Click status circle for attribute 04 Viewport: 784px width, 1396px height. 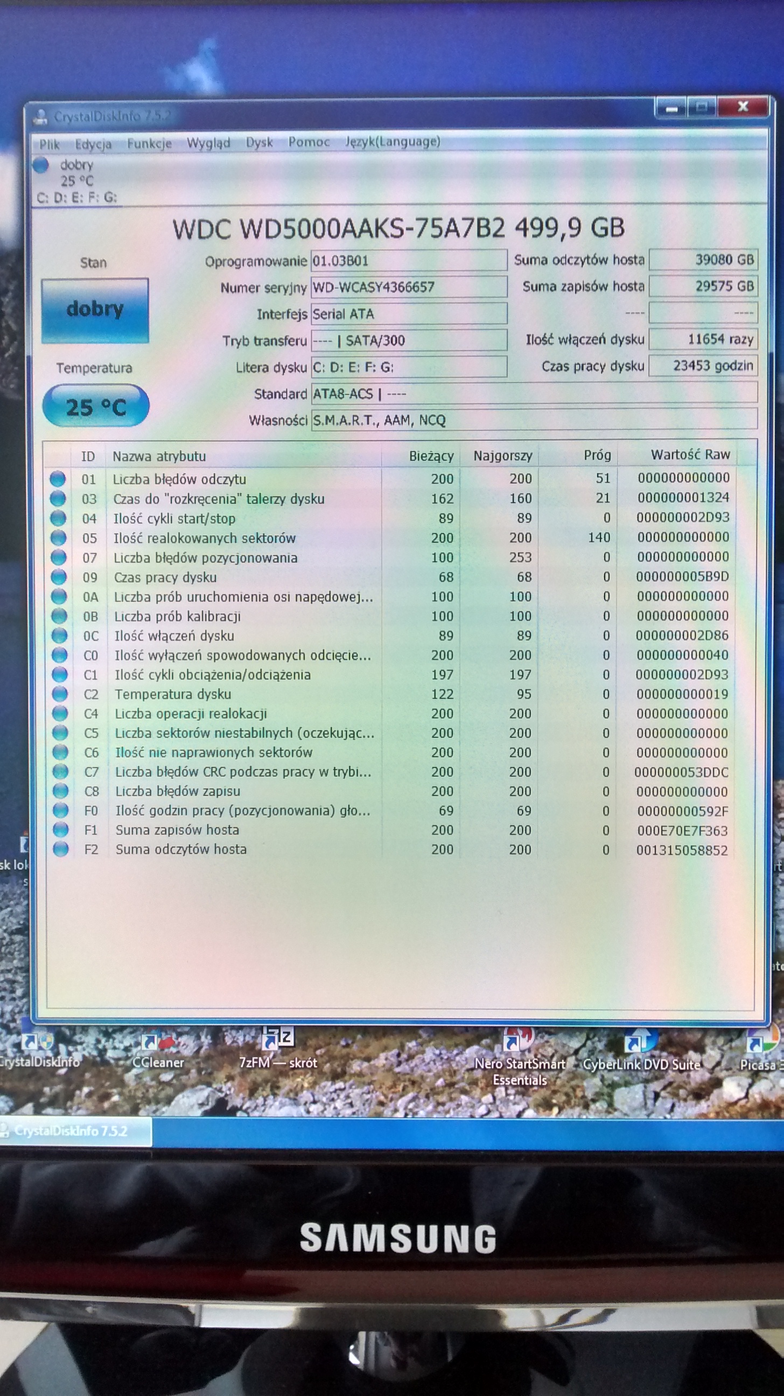58,518
